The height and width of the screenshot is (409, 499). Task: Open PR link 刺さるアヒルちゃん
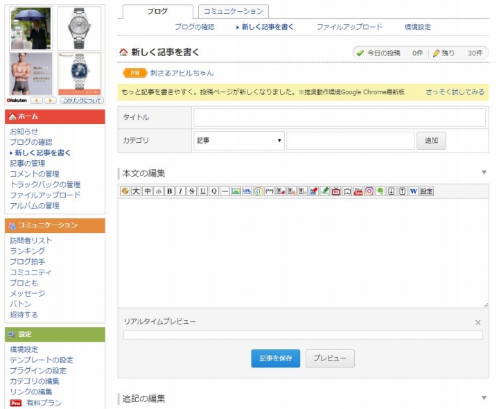point(182,73)
